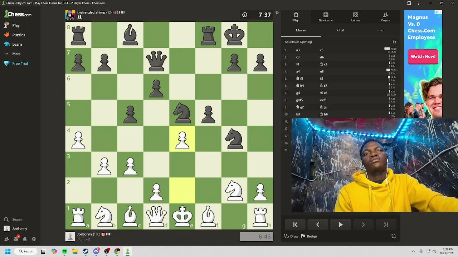Jump to the last move
458x257 pixels.
(386, 225)
